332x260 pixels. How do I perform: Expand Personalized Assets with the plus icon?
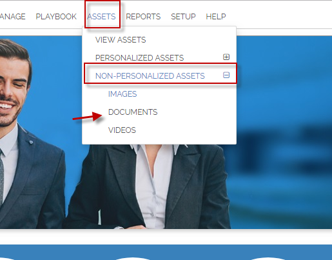click(x=226, y=57)
